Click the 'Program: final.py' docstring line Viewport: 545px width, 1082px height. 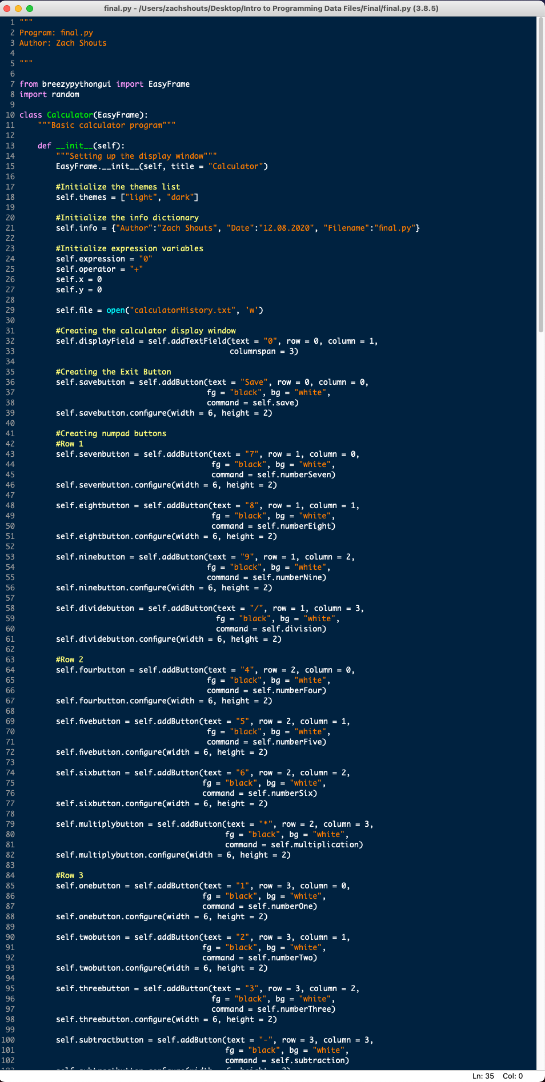(56, 33)
